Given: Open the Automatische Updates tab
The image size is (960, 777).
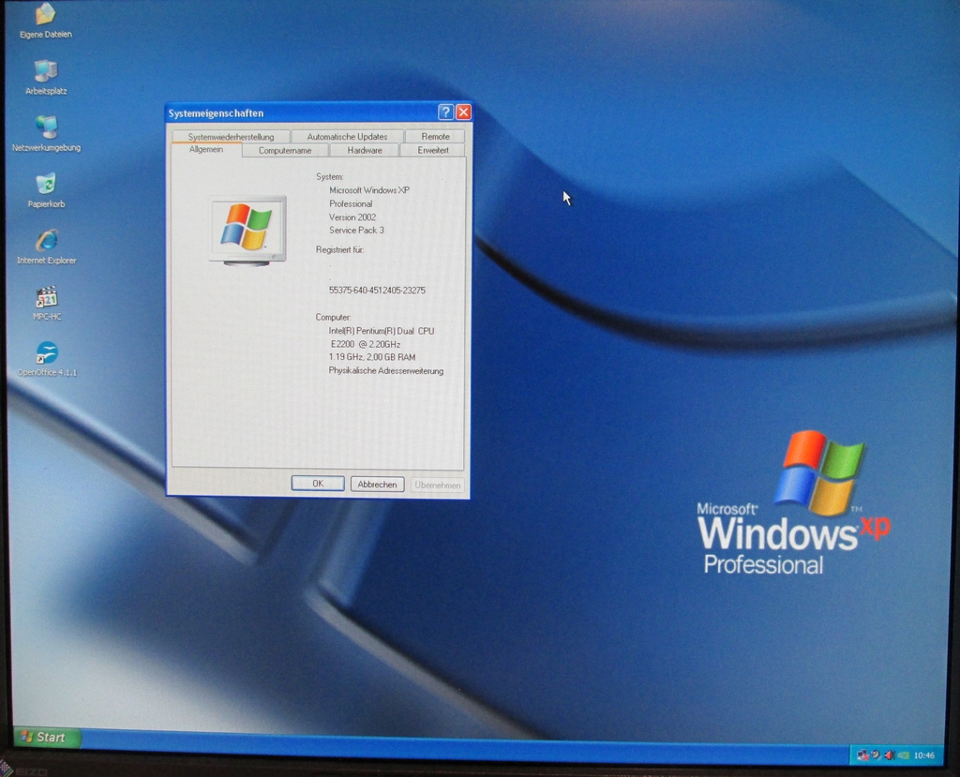Looking at the screenshot, I should [x=347, y=137].
